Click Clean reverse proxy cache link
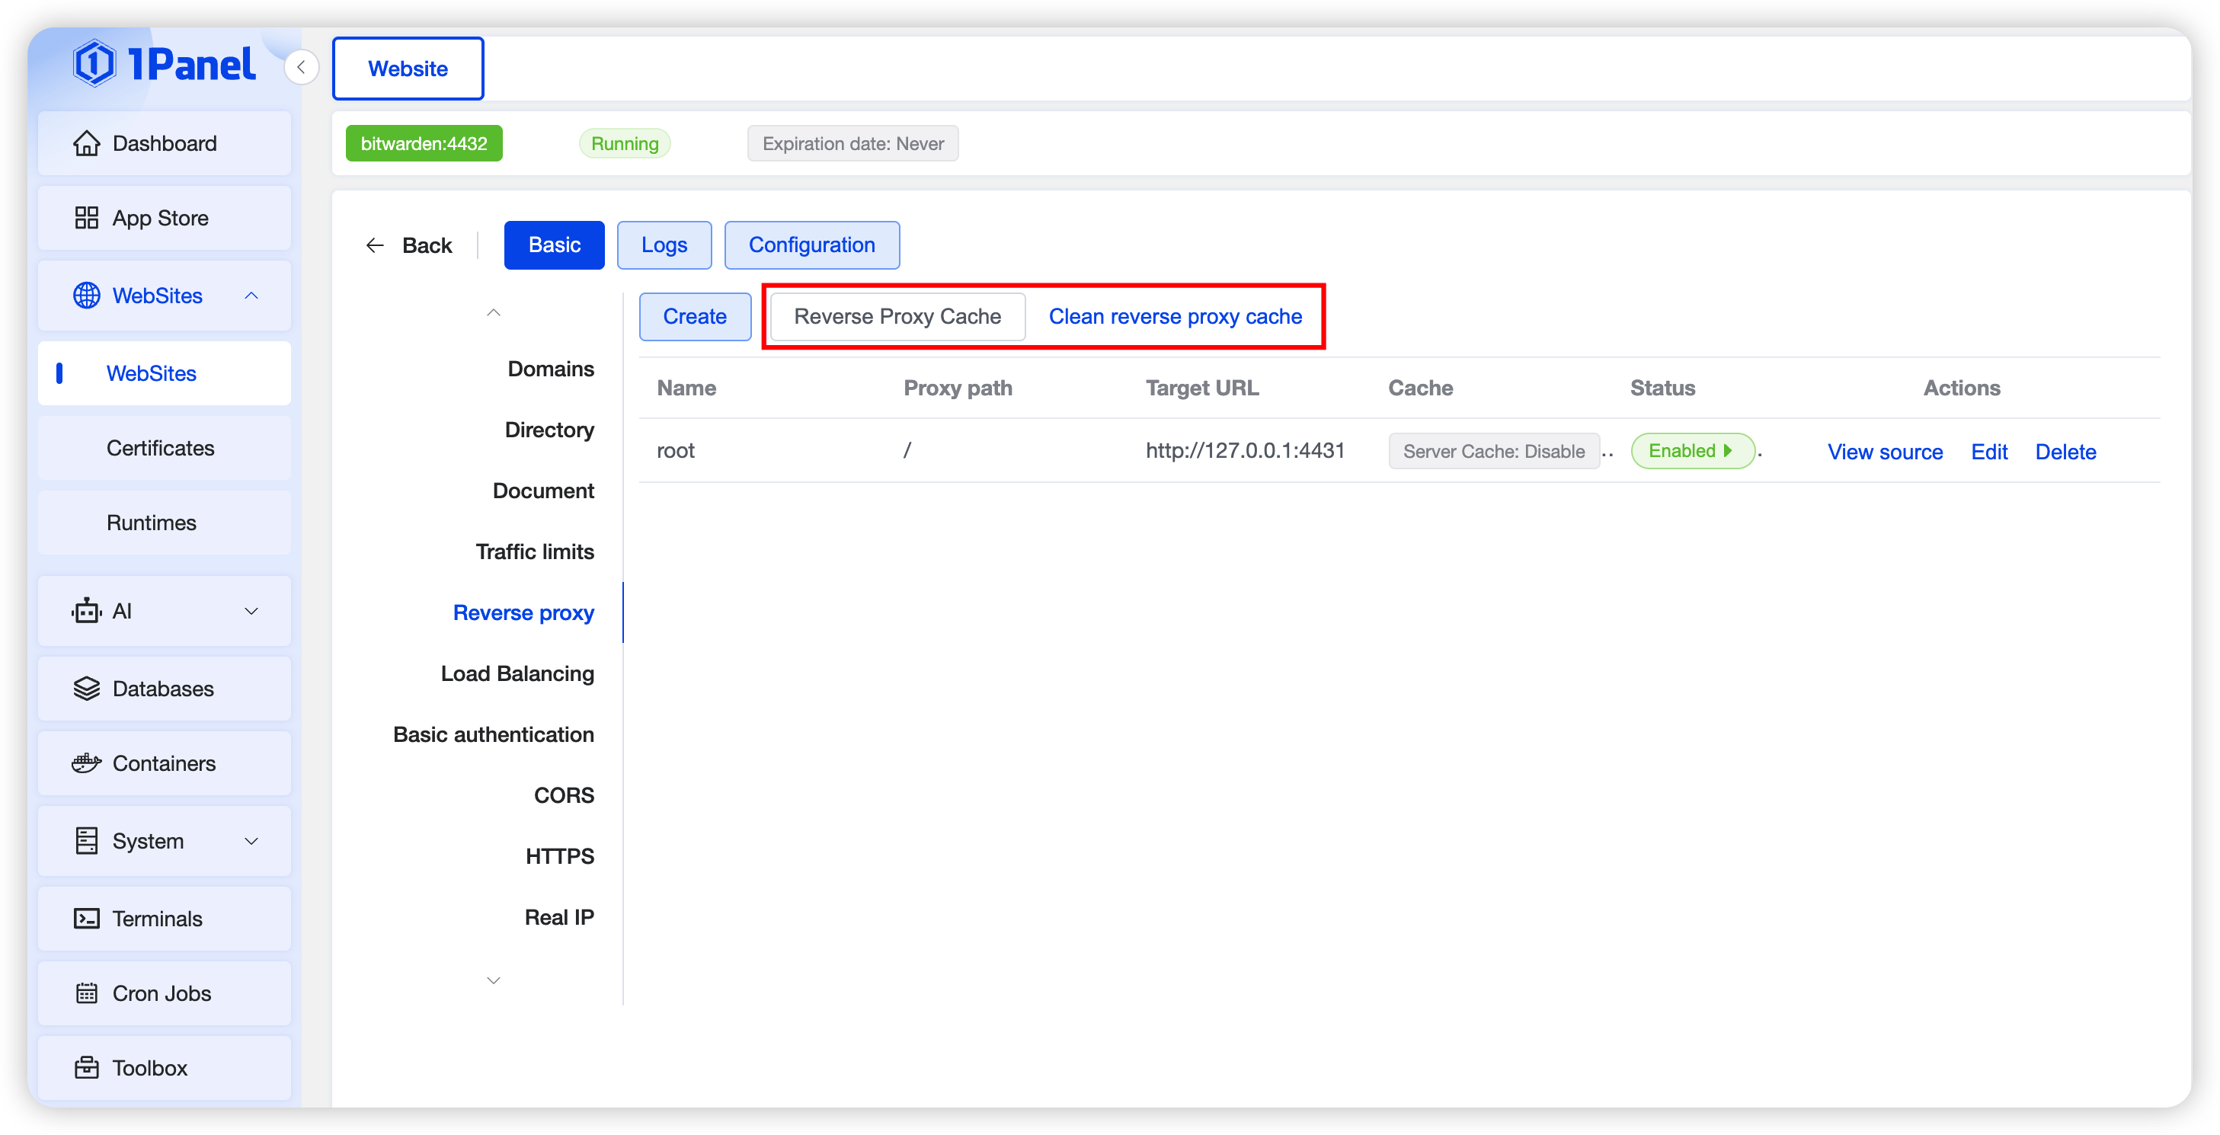Viewport: 2220px width, 1135px height. click(1175, 316)
